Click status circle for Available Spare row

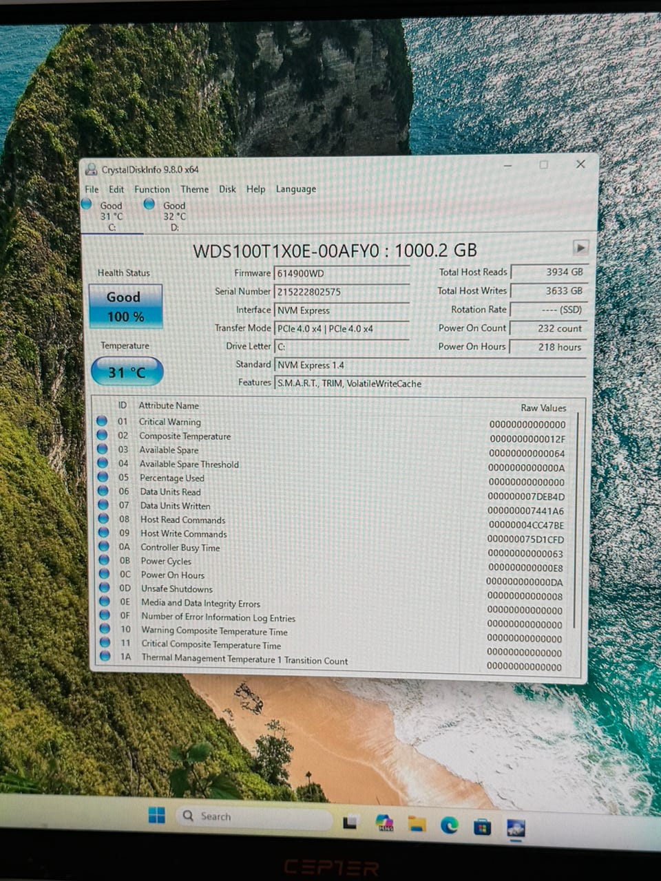103,449
